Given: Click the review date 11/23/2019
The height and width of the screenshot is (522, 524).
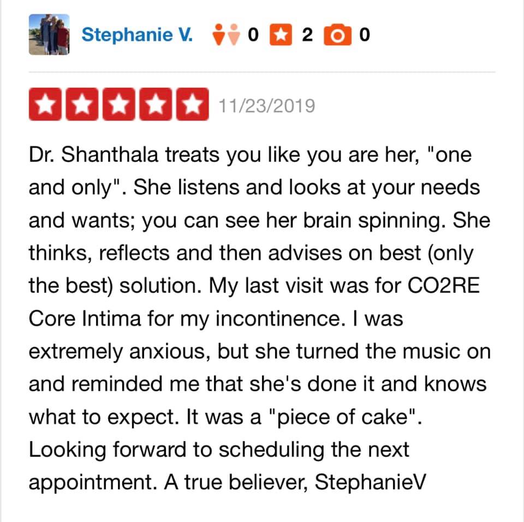Looking at the screenshot, I should pyautogui.click(x=267, y=105).
